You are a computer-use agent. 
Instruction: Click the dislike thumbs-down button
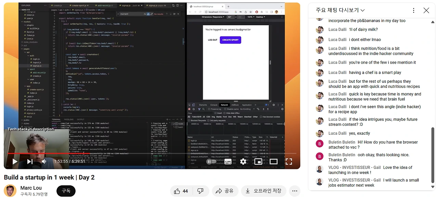point(201,191)
